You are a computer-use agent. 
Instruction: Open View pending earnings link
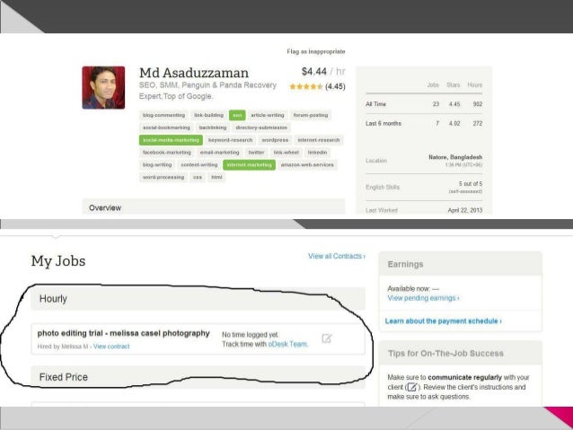point(423,298)
